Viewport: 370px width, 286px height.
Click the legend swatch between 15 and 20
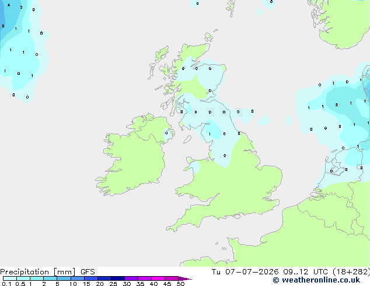coord(91,278)
